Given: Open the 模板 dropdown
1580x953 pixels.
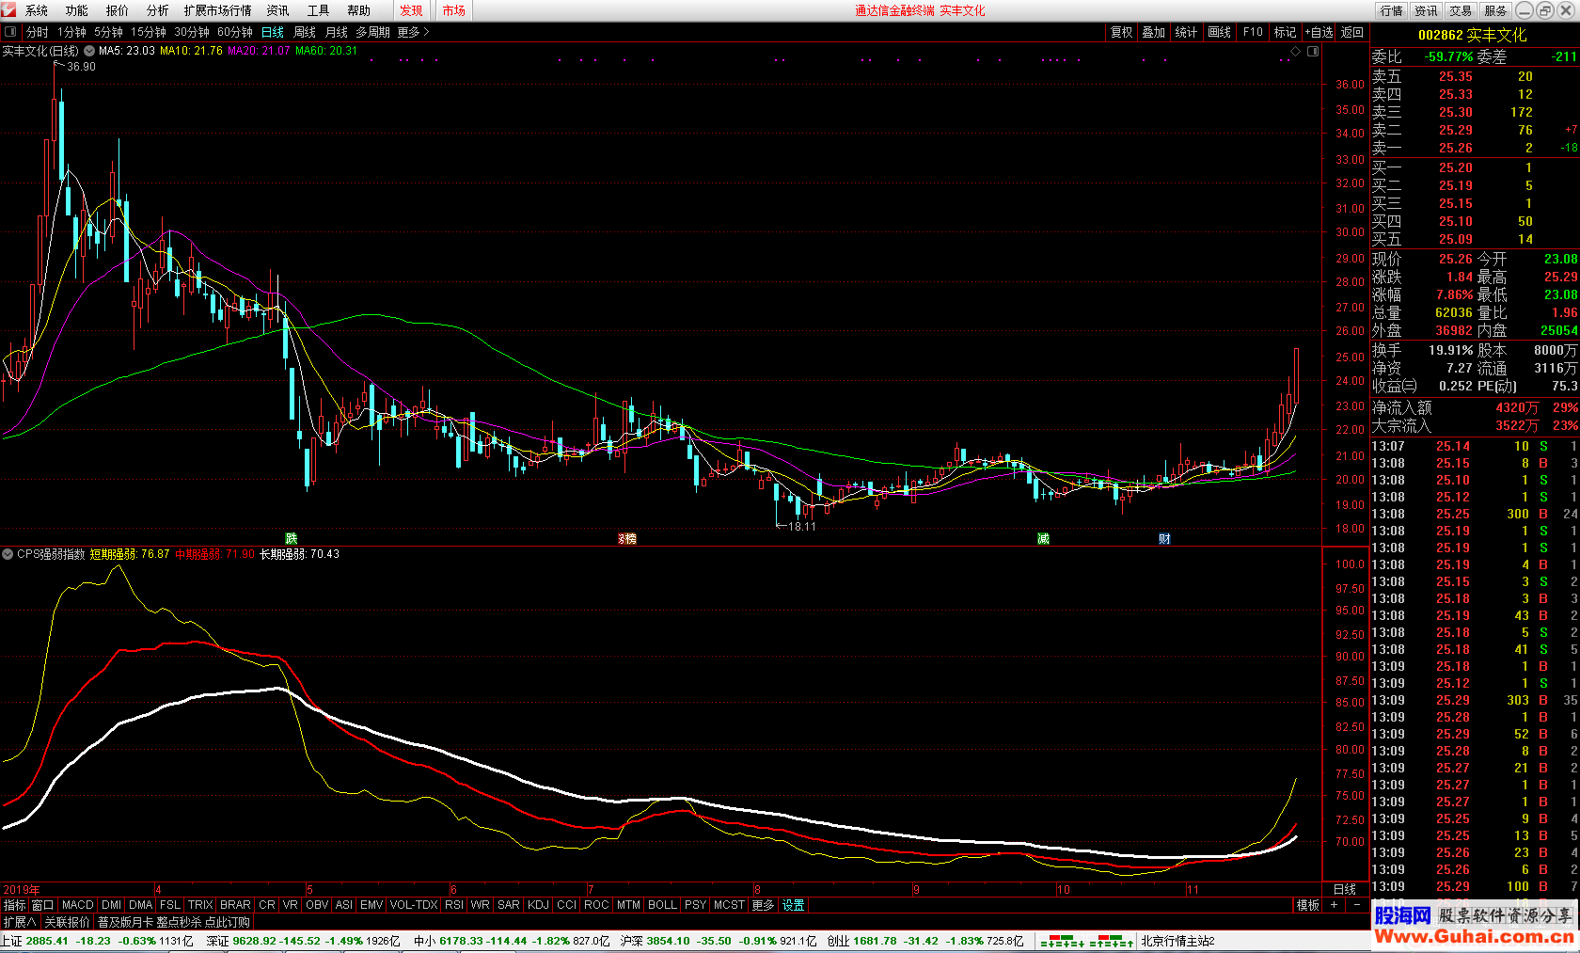Looking at the screenshot, I should (1308, 905).
